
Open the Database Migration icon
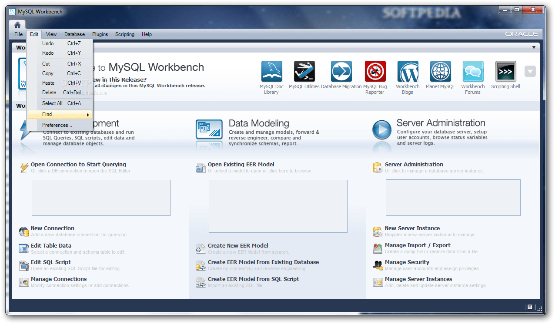[341, 71]
